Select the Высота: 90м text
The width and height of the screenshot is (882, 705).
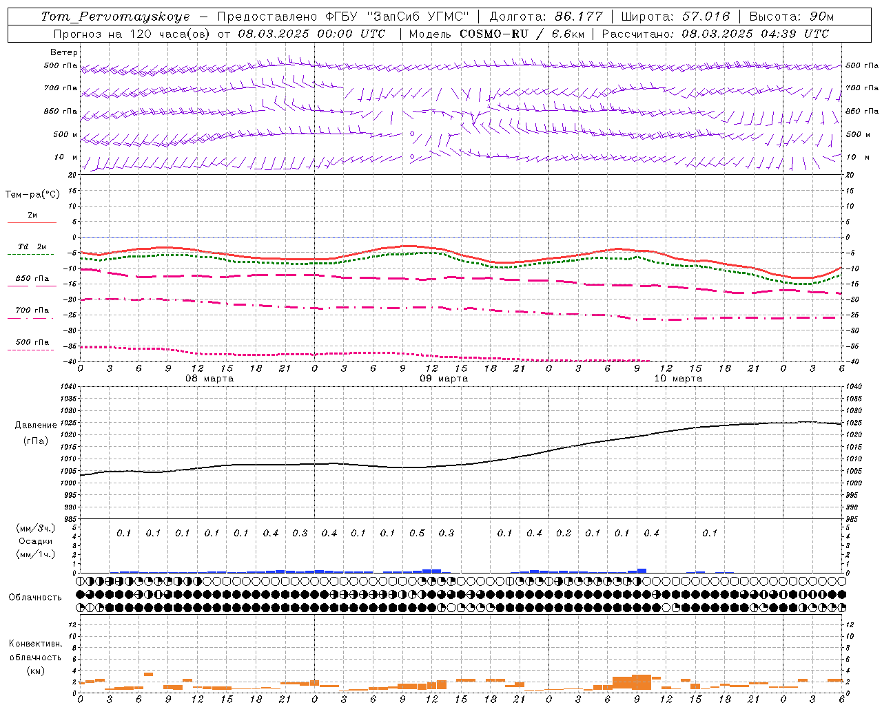792,17
